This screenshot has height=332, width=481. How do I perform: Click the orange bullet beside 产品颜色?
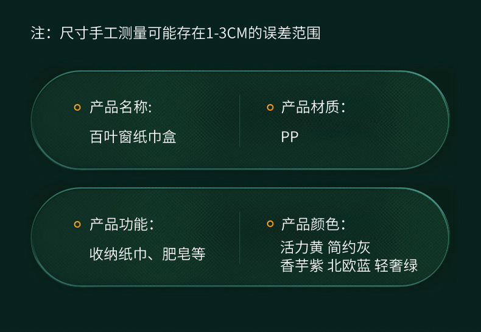pos(270,224)
